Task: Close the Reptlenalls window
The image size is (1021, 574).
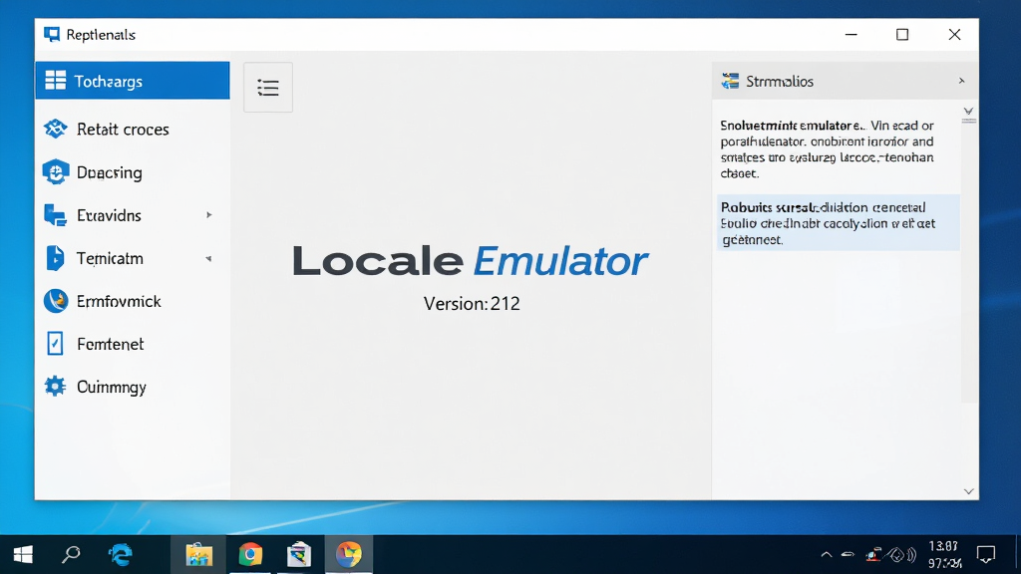Action: pyautogui.click(x=954, y=35)
